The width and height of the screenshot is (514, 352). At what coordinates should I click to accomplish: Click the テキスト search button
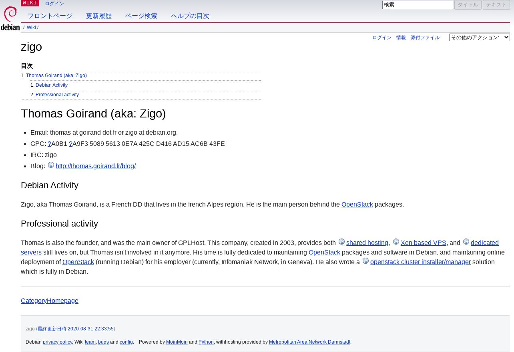(496, 5)
